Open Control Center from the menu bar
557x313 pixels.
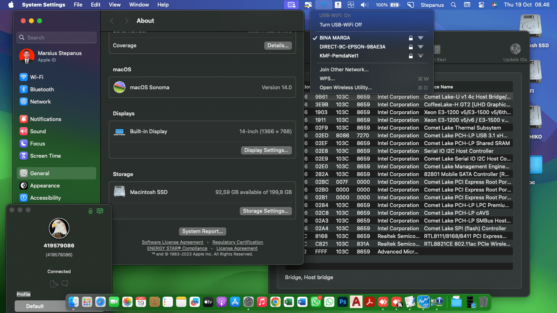481,5
